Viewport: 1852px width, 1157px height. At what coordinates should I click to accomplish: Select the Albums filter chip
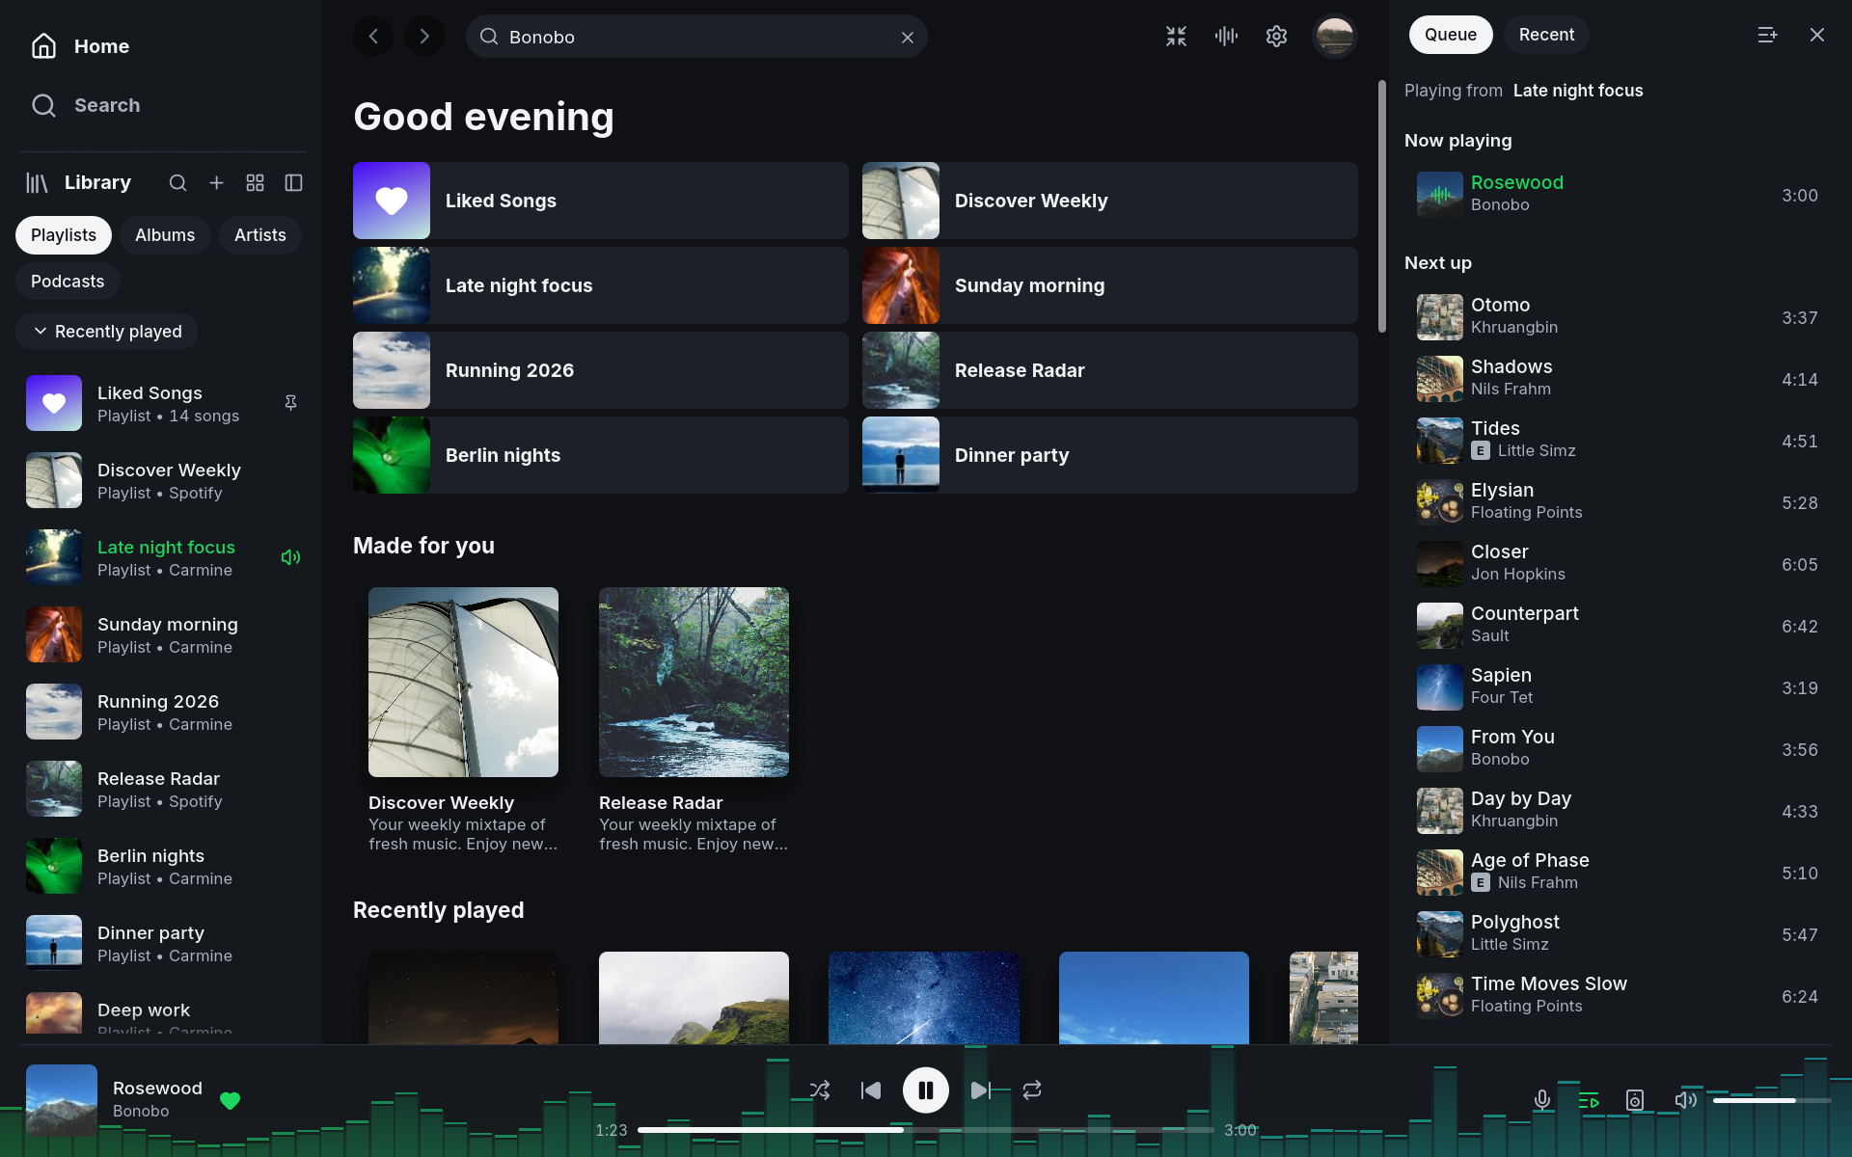pos(165,235)
